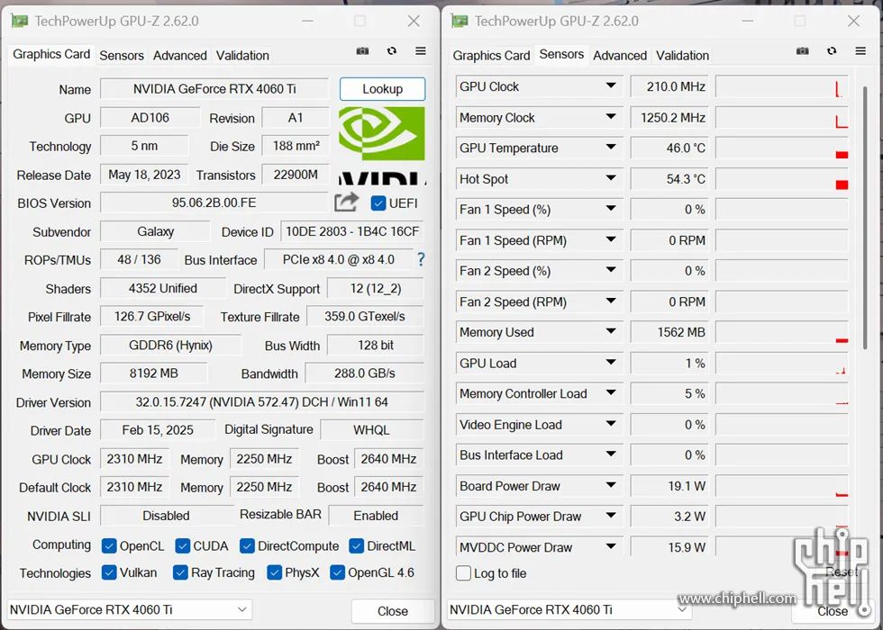
Task: Click the Lookup button
Action: [382, 89]
